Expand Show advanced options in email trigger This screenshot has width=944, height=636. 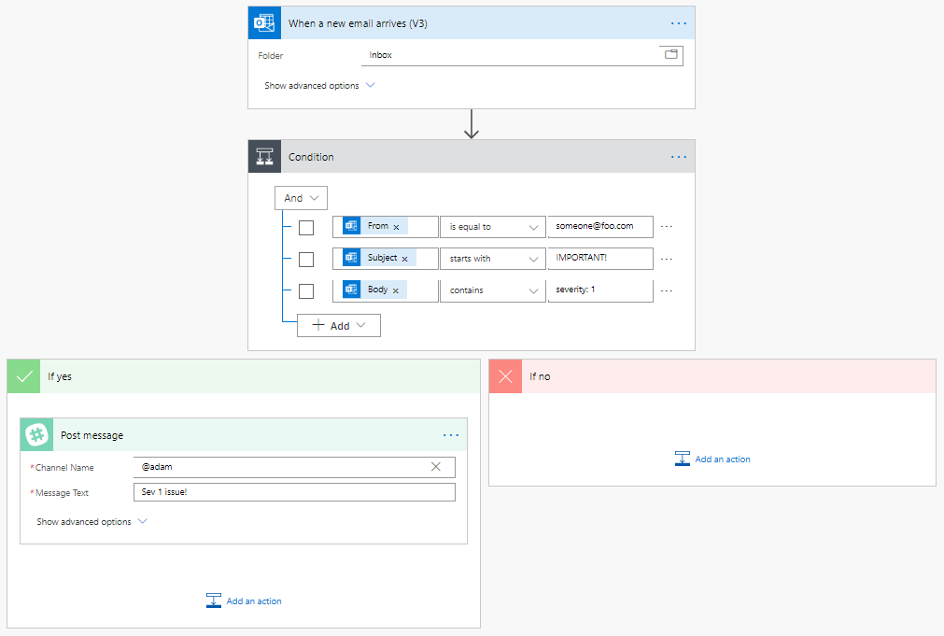318,86
